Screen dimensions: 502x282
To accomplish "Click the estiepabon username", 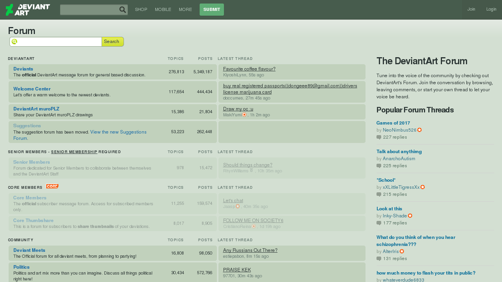I will 233,256.
